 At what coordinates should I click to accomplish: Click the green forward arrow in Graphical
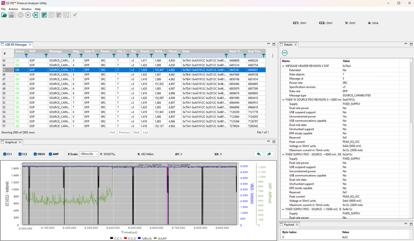270,154
